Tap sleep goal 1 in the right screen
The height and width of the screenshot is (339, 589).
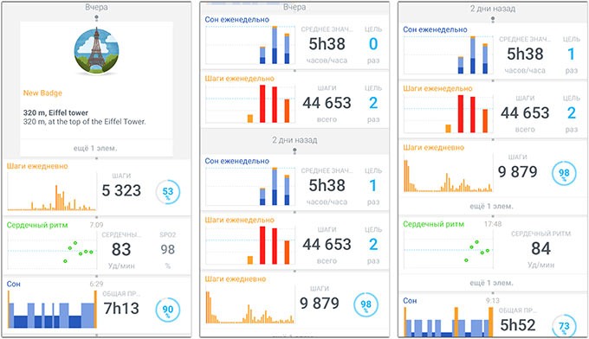(x=571, y=54)
